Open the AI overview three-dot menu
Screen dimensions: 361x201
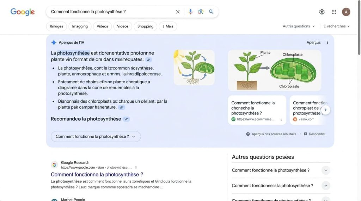tap(327, 43)
